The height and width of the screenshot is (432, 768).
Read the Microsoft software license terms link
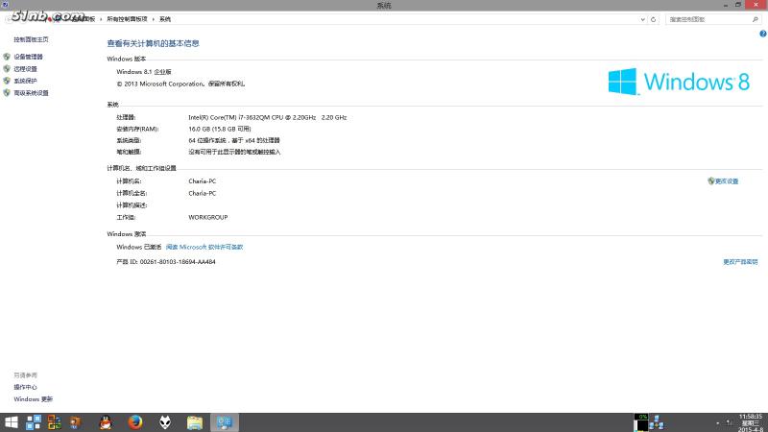[204, 248]
